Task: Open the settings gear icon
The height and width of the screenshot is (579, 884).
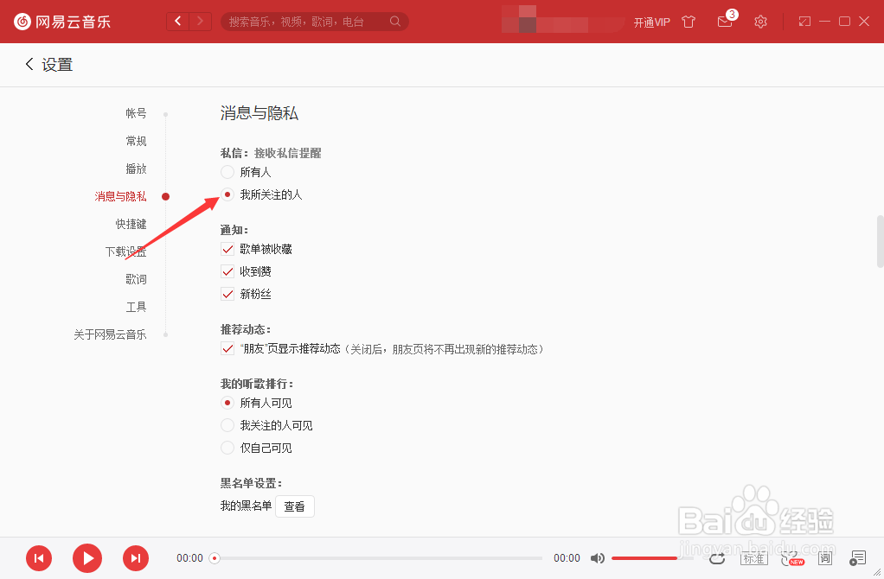Action: tap(760, 22)
